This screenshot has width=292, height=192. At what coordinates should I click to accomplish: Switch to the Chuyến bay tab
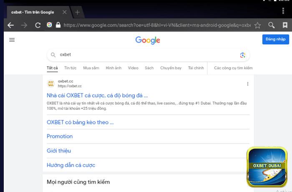coord(171,68)
